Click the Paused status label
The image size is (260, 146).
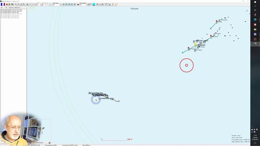coord(134,9)
